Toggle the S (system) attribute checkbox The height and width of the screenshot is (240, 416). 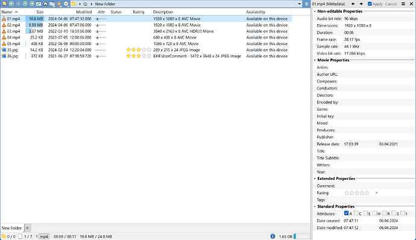point(394,213)
